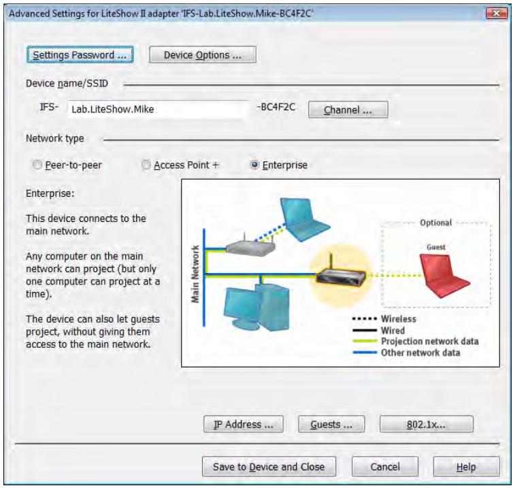The width and height of the screenshot is (513, 488).
Task: Click the 'IFS-' prefix text
Action: pos(49,107)
